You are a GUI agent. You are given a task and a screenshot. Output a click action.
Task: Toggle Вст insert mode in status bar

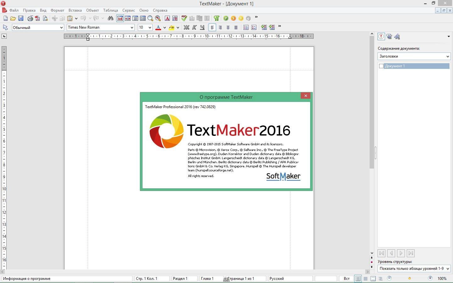coord(347,279)
